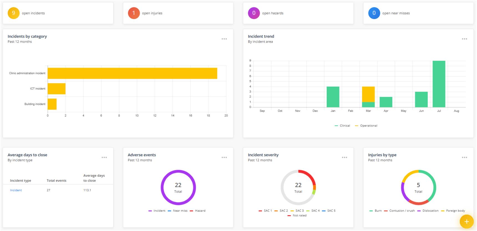Click the blue open near misses badge
Image resolution: width=477 pixels, height=231 pixels.
pos(374,13)
